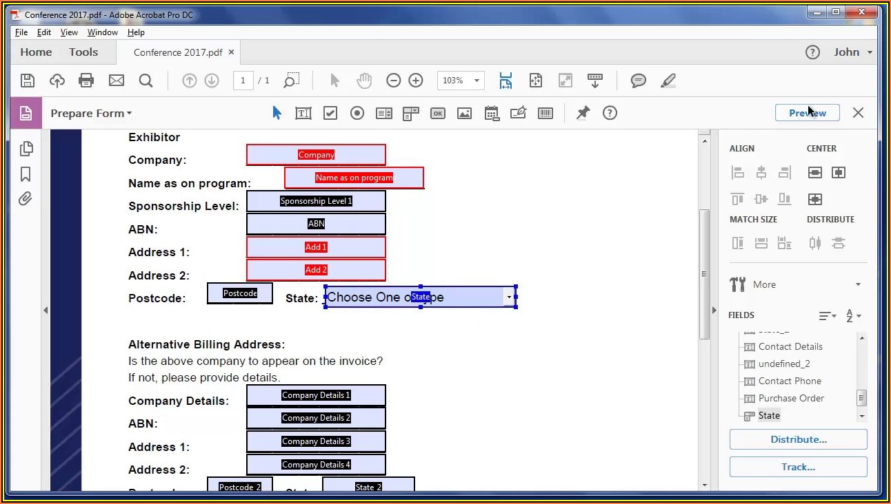Click the Track... button
Screen dimensions: 891x504
798,467
